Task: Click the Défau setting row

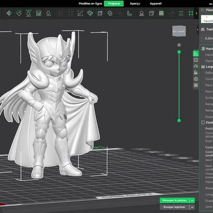Action: [209, 73]
